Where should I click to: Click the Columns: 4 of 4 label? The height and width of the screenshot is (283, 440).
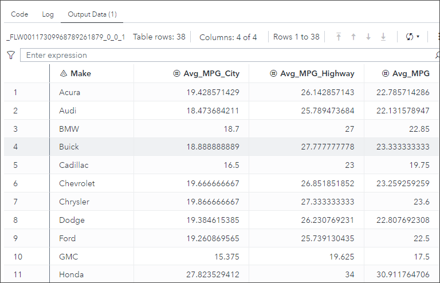(228, 37)
